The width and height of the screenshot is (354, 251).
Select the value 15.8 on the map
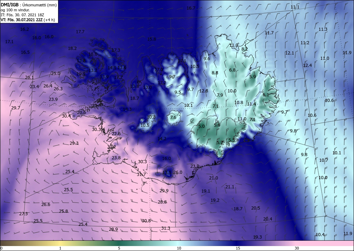pos(152,39)
